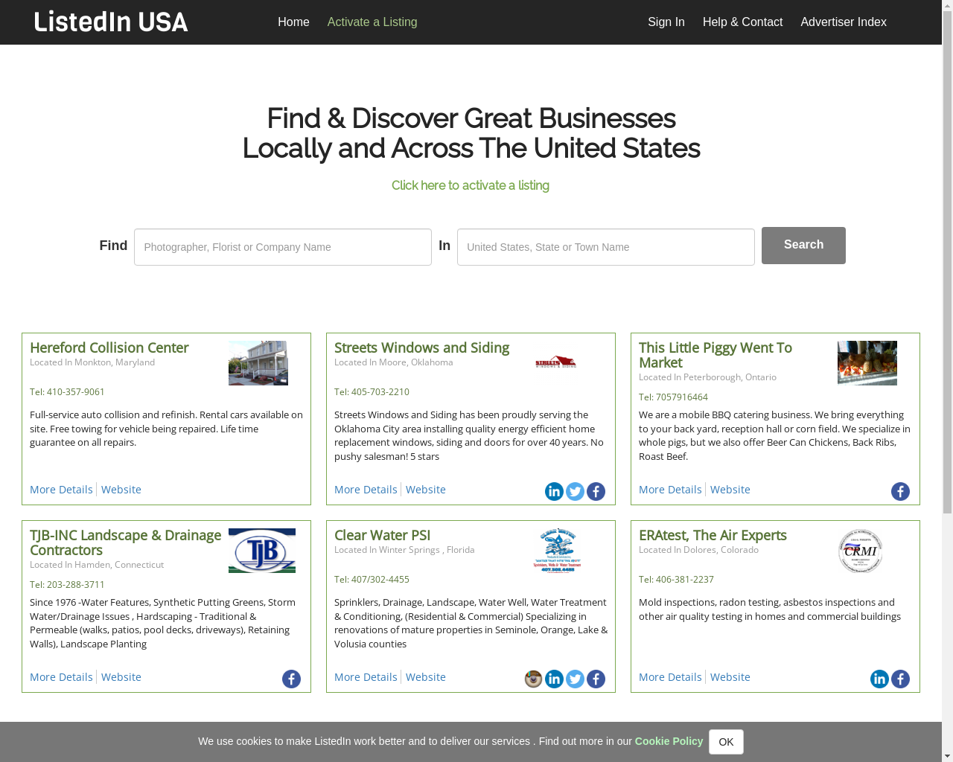Click 'Click here to activate a listing' link

[x=471, y=185]
